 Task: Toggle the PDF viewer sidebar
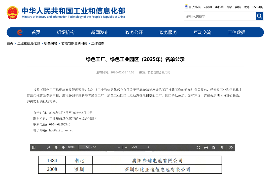click(34, 147)
